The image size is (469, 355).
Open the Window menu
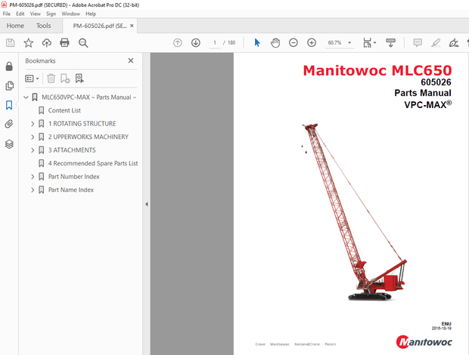pyautogui.click(x=70, y=14)
